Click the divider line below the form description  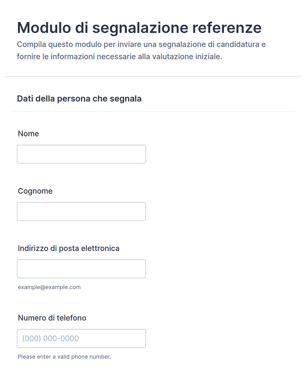pos(152,76)
